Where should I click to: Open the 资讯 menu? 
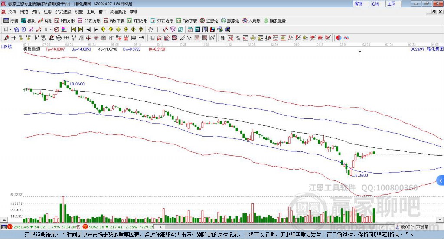36,12
